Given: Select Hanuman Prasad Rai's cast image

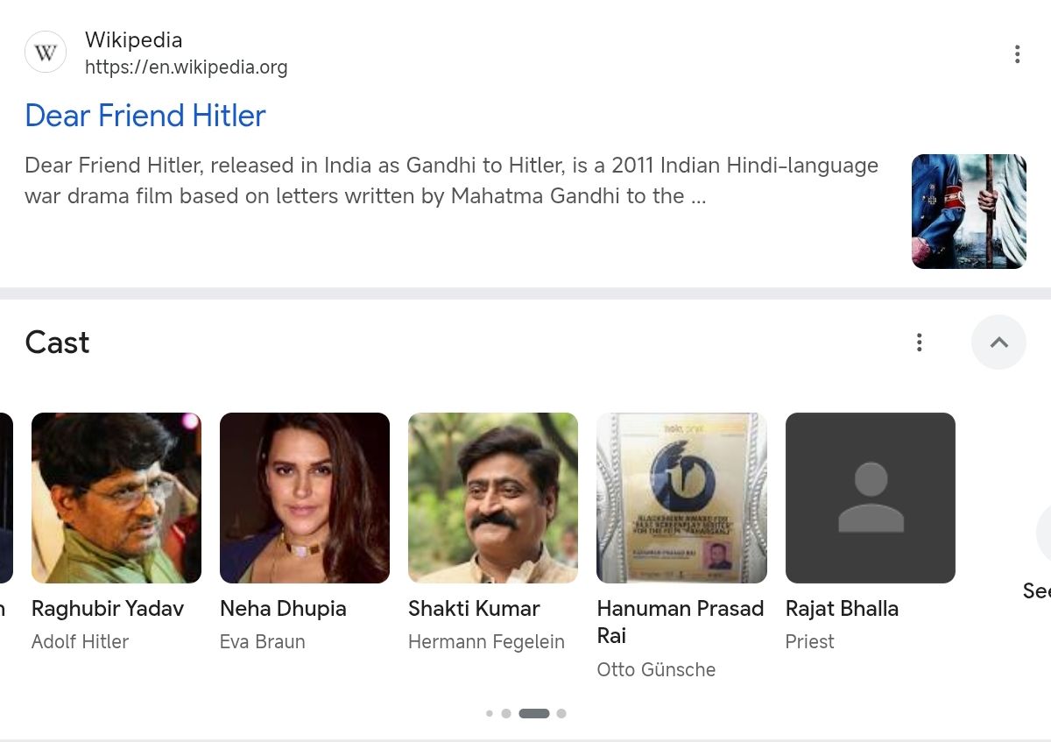Looking at the screenshot, I should pos(681,498).
